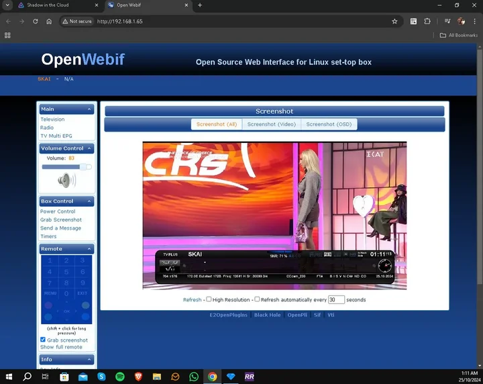Enable the High Resolution checkbox

209,299
